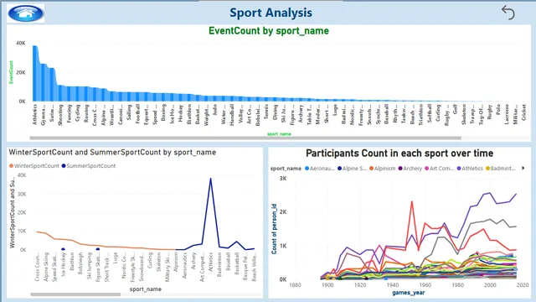Screen dimensions: 536x302
Task: Click the 1940 tick on games_year axis
Action: click(393, 285)
